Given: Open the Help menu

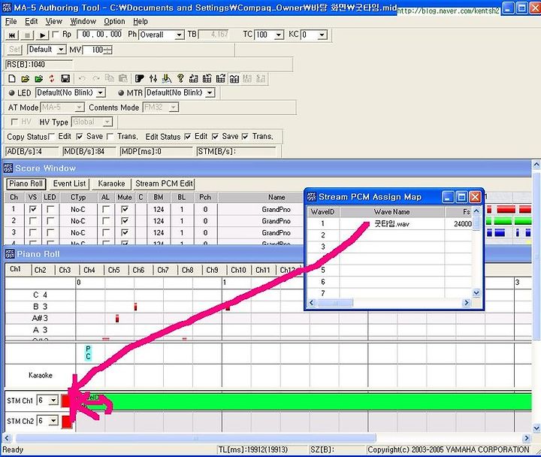Looking at the screenshot, I should click(x=141, y=21).
